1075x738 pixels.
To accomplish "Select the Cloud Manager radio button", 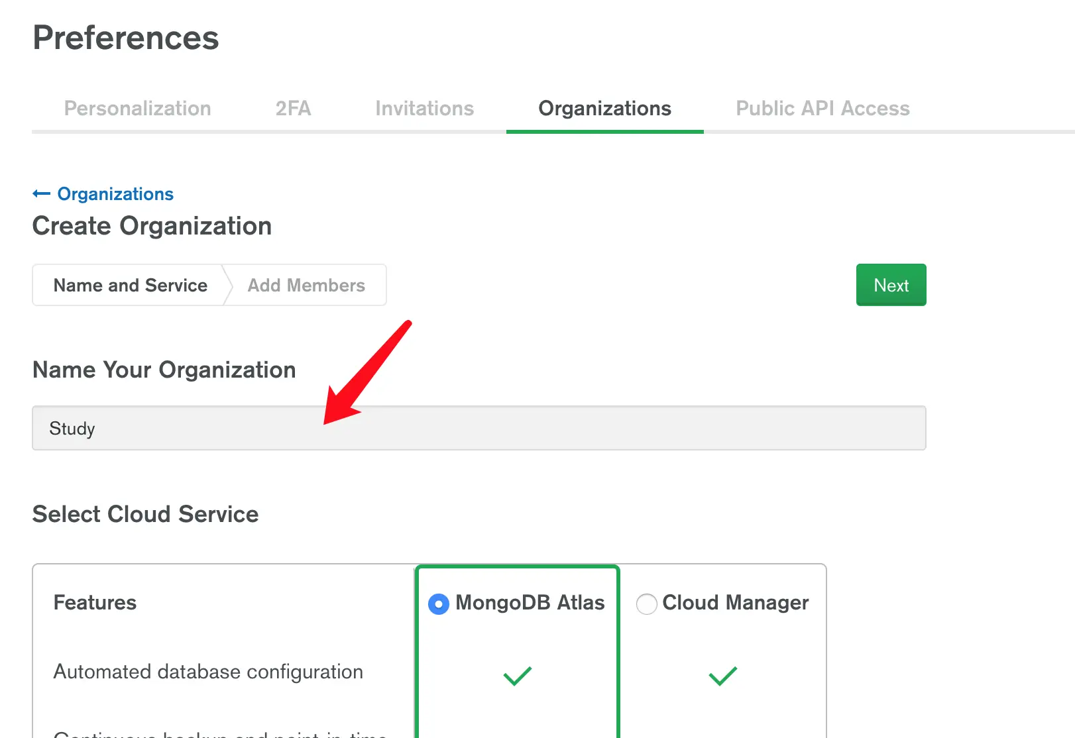I will [x=646, y=604].
